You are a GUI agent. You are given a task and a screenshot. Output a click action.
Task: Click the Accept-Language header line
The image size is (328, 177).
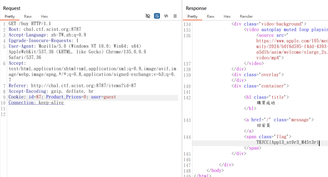point(47,35)
